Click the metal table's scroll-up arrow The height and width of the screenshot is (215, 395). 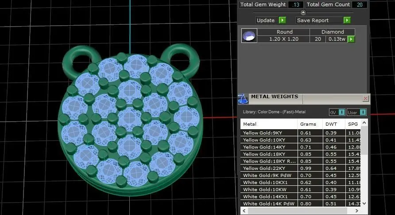(x=364, y=123)
